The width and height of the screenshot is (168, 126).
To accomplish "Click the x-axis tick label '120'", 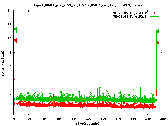I will [103, 119].
